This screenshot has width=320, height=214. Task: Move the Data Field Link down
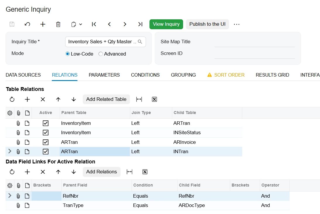point(74,172)
